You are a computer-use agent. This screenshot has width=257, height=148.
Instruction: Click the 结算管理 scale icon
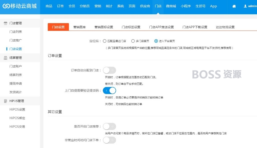click(x=5, y=58)
